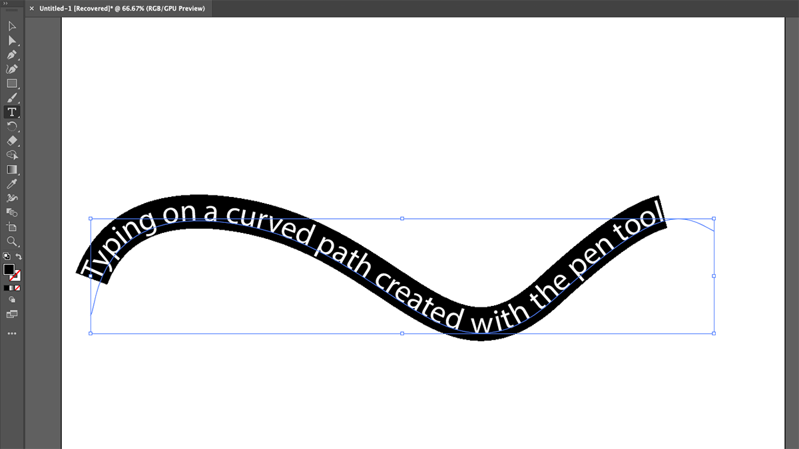Image resolution: width=799 pixels, height=449 pixels.
Task: Select the Zoom magnifier tool
Action: [12, 241]
